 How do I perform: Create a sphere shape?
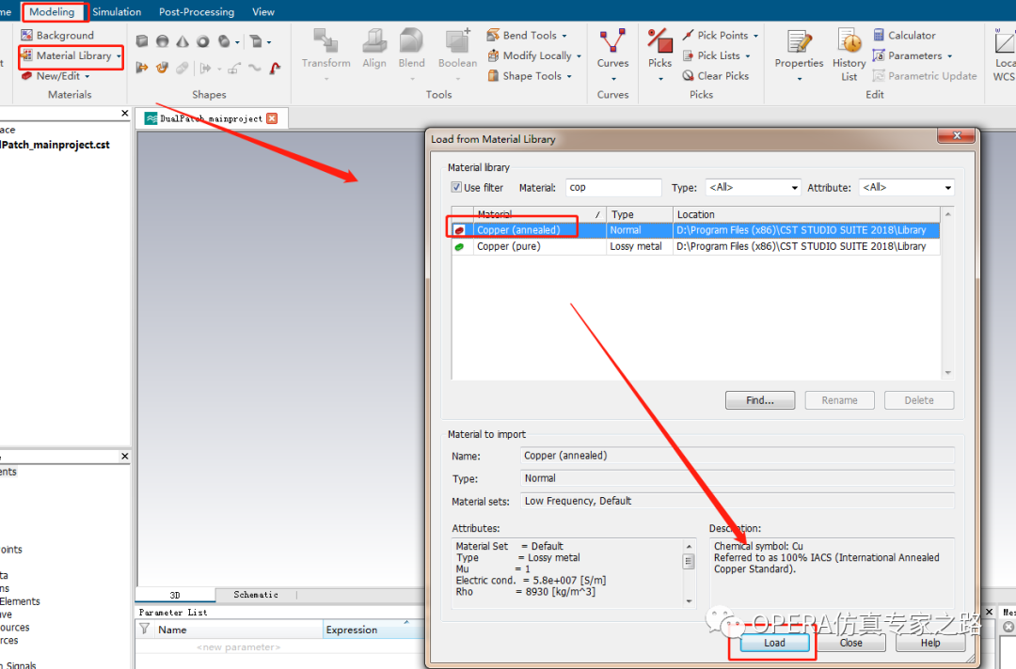(162, 41)
